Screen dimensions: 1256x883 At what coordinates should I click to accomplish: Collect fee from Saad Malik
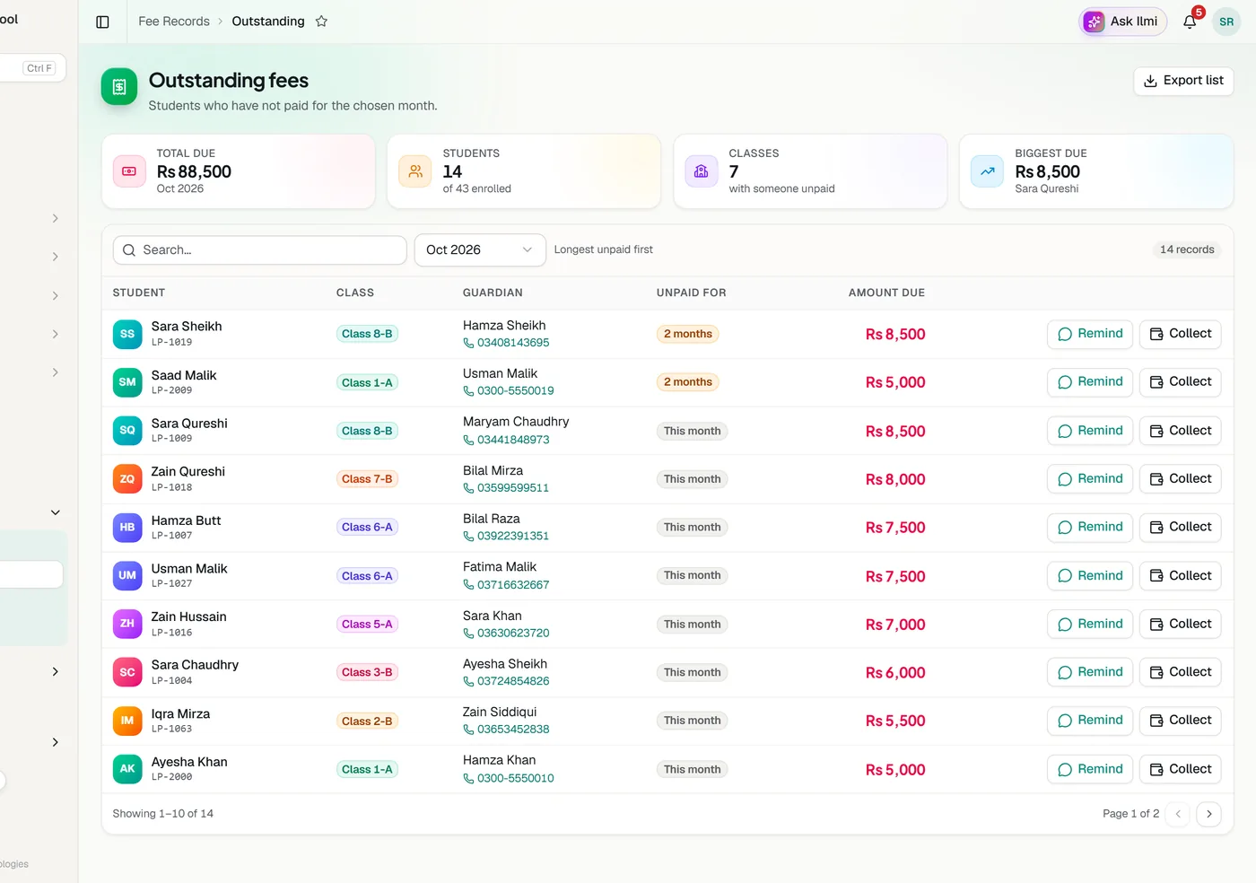click(x=1181, y=382)
